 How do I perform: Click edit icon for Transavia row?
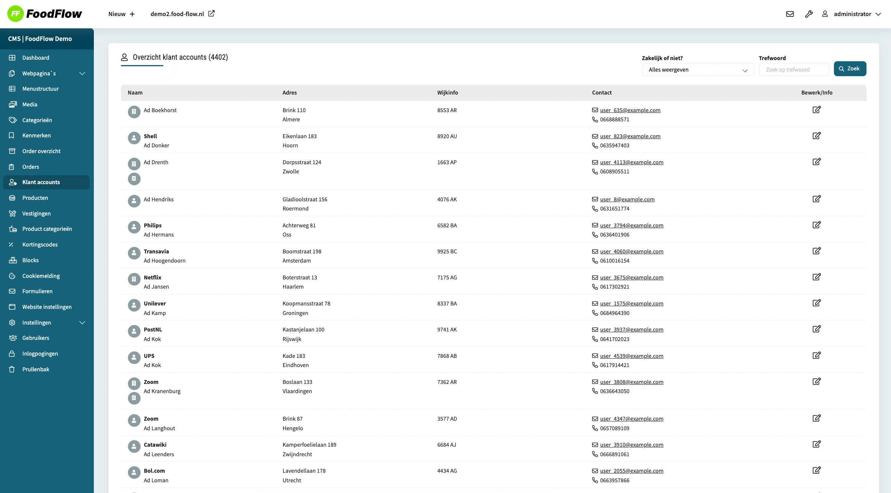point(816,251)
